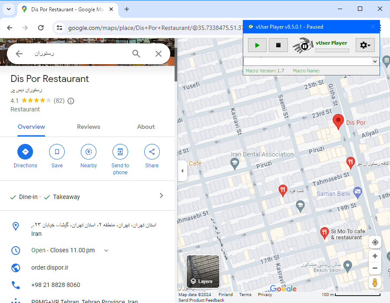Close the Dis Por Restaurant browser tab

tap(111, 9)
